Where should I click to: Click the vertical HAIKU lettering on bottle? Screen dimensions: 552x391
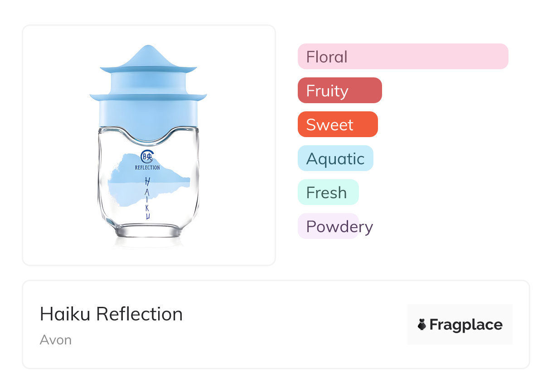pos(147,198)
